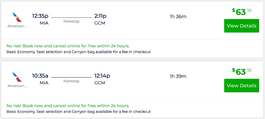Click the 2:11p arrival time

(100, 16)
